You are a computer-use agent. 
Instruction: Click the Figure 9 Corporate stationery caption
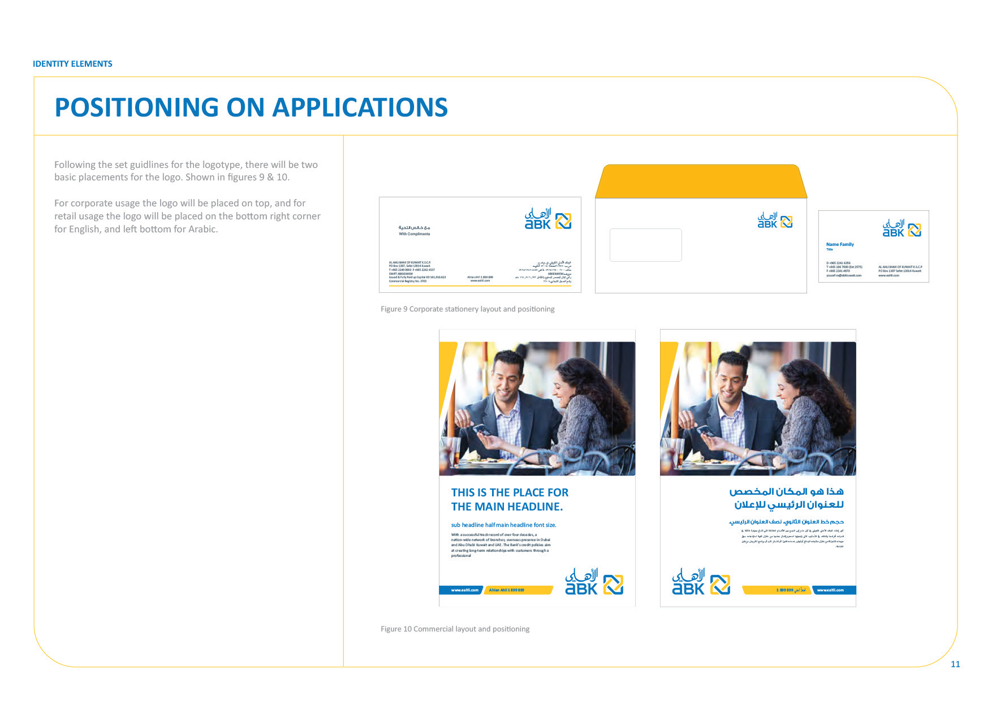(x=467, y=309)
